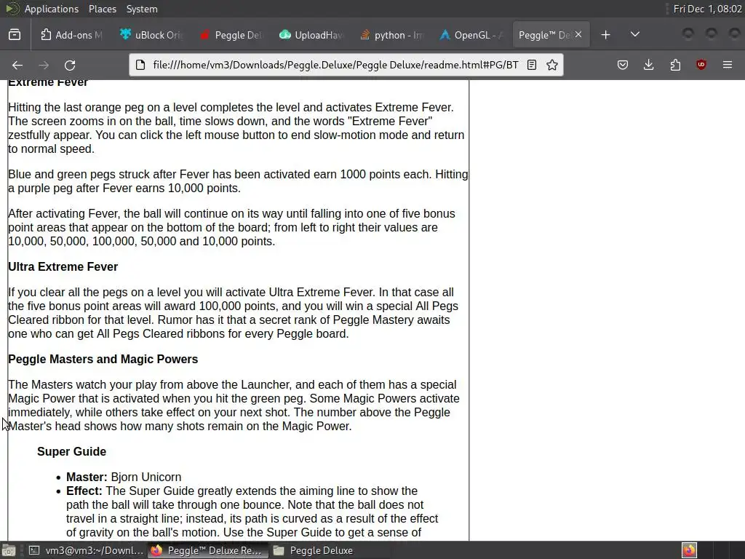Close the Peggle Deluxe readme tab

578,34
